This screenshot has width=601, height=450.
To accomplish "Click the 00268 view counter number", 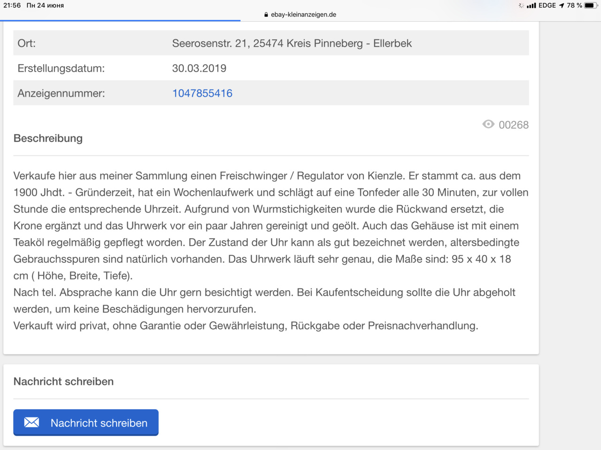I will pos(513,125).
